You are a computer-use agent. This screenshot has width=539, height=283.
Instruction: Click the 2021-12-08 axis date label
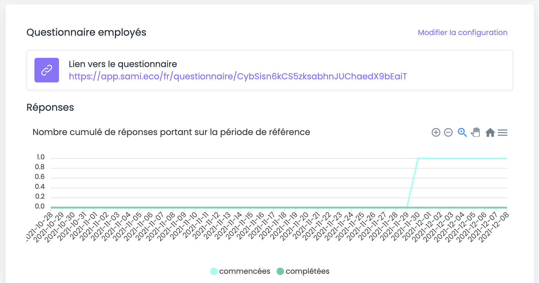pyautogui.click(x=494, y=228)
